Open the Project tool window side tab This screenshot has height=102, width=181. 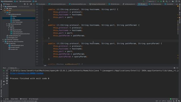[1, 7]
